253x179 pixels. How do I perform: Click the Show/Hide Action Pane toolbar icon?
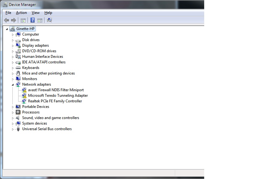pyautogui.click(x=40, y=20)
